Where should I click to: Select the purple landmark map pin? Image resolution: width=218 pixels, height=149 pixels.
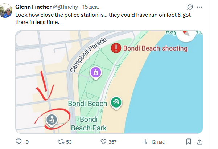96,72
